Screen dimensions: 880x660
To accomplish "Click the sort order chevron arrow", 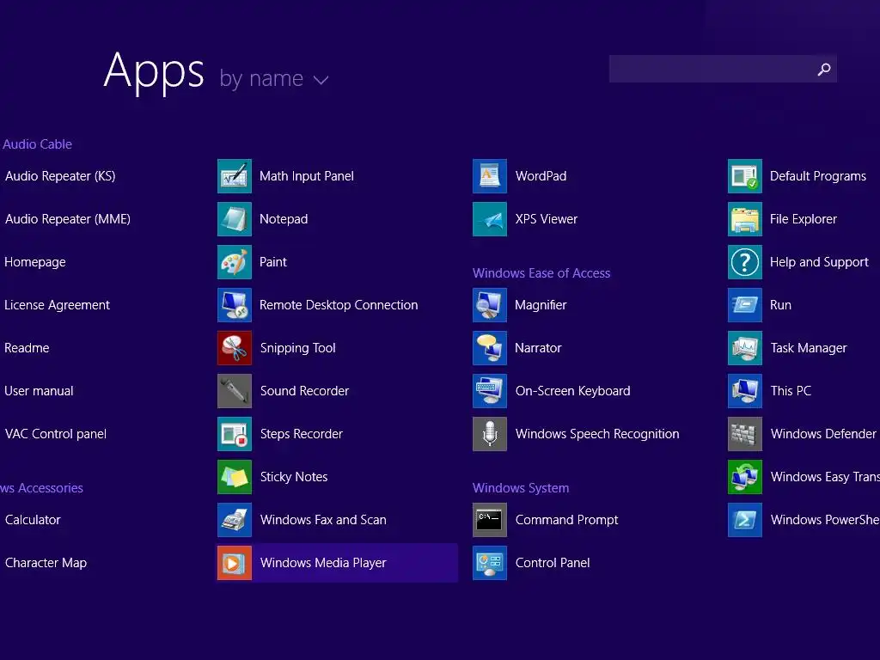I will (x=321, y=80).
